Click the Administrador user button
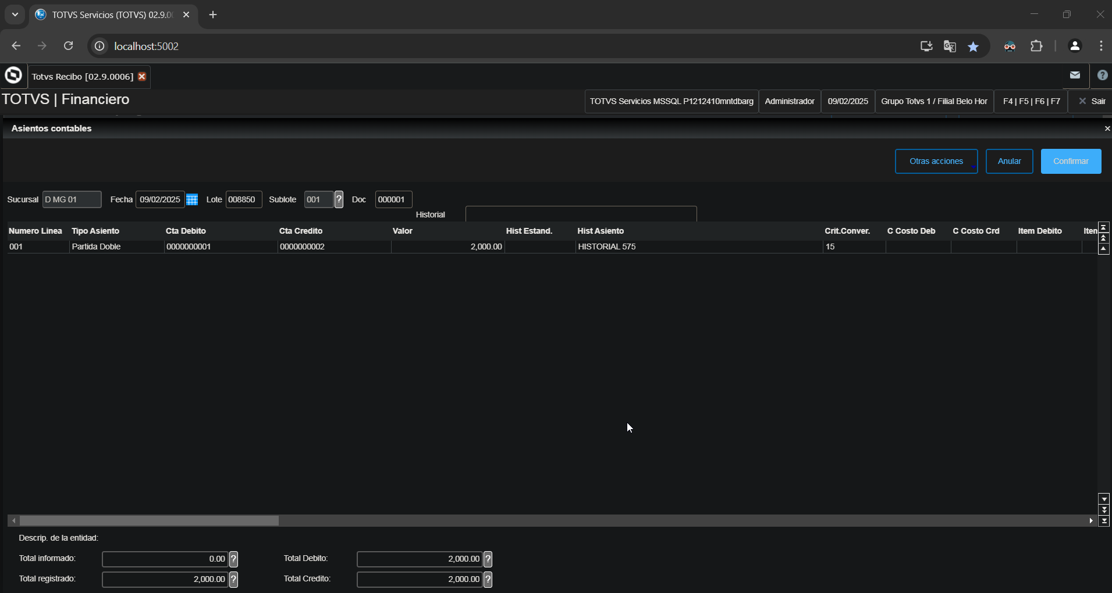 pos(790,101)
